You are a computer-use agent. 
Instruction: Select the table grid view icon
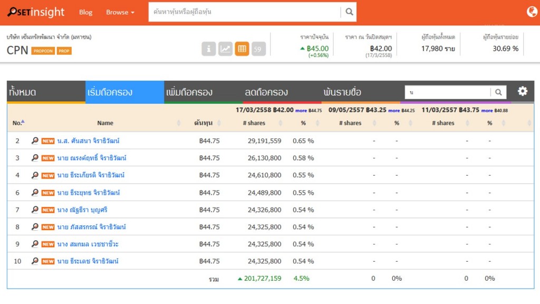click(242, 49)
